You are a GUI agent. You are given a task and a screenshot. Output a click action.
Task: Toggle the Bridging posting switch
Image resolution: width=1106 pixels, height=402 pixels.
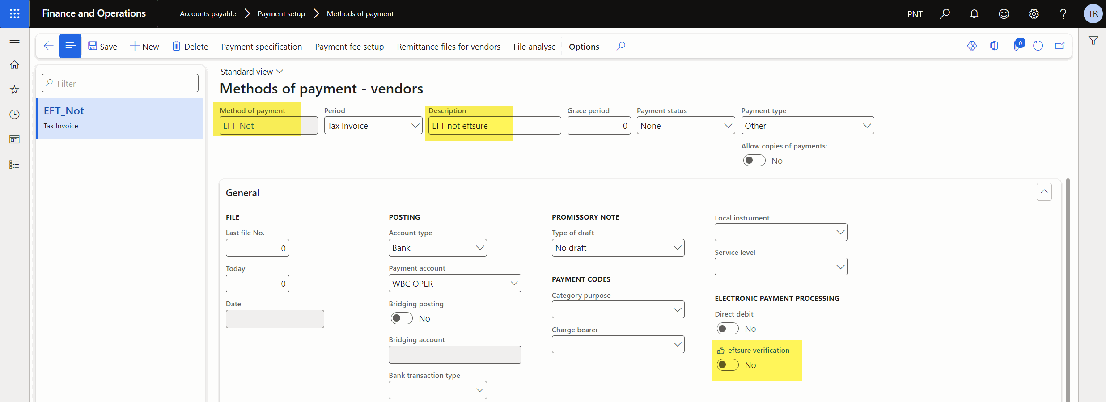401,318
